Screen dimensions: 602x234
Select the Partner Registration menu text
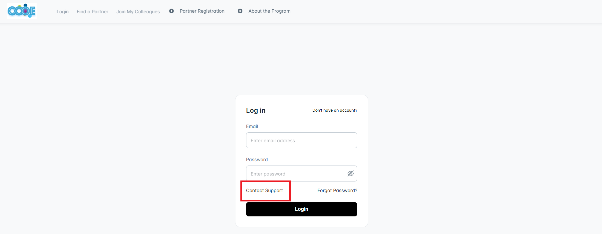202,11
